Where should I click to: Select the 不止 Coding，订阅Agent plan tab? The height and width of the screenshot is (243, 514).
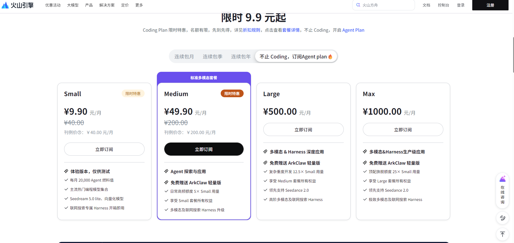(296, 57)
